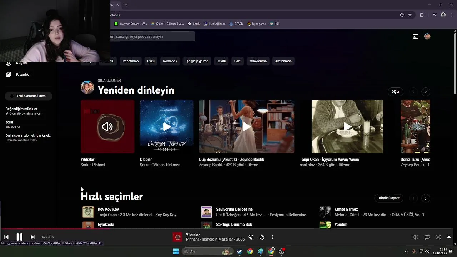
Task: Open the Daha sonra izlemek için playlist
Action: (x=29, y=137)
